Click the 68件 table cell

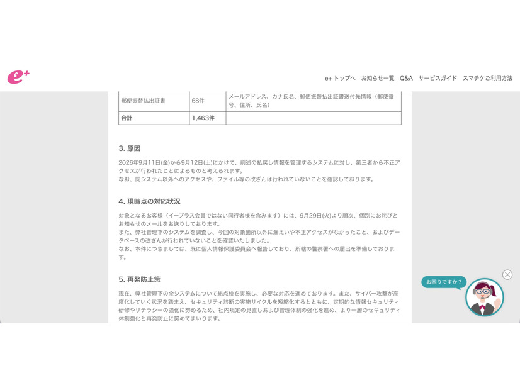(x=208, y=101)
